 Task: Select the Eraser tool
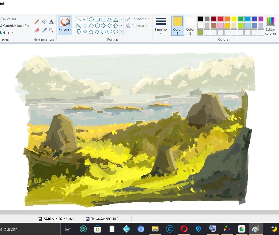pyautogui.click(x=37, y=30)
